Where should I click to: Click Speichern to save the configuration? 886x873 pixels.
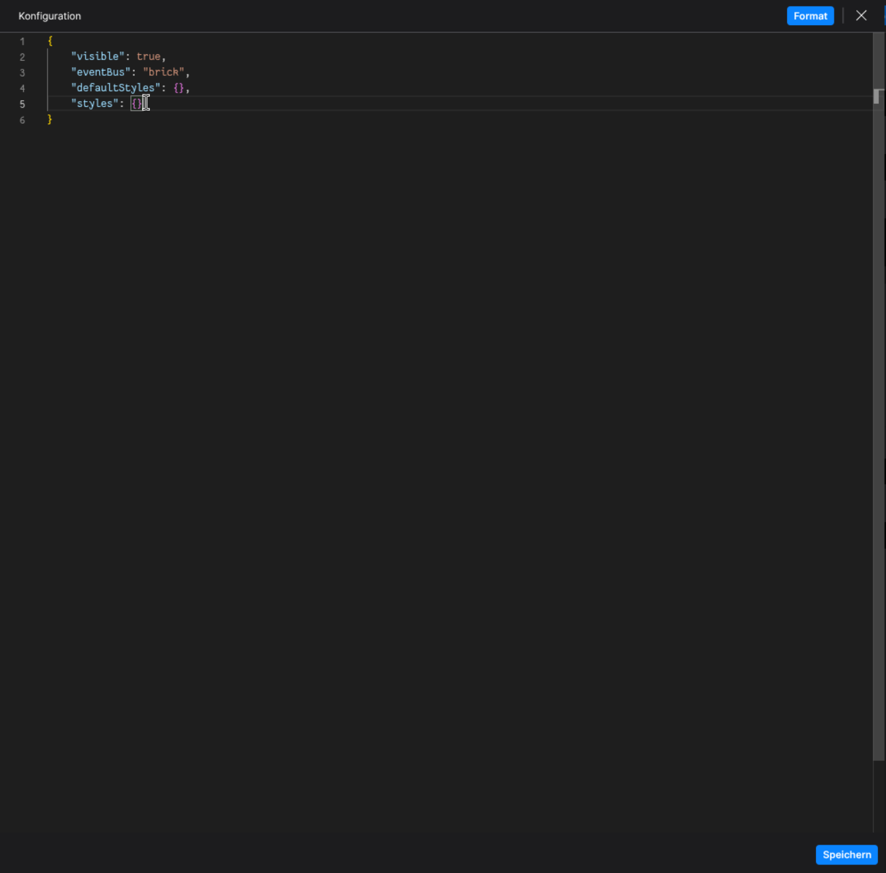pyautogui.click(x=846, y=855)
